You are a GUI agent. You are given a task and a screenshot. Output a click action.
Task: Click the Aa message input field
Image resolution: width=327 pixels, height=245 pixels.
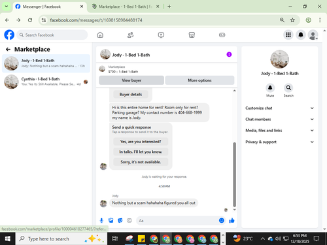pos(177,221)
